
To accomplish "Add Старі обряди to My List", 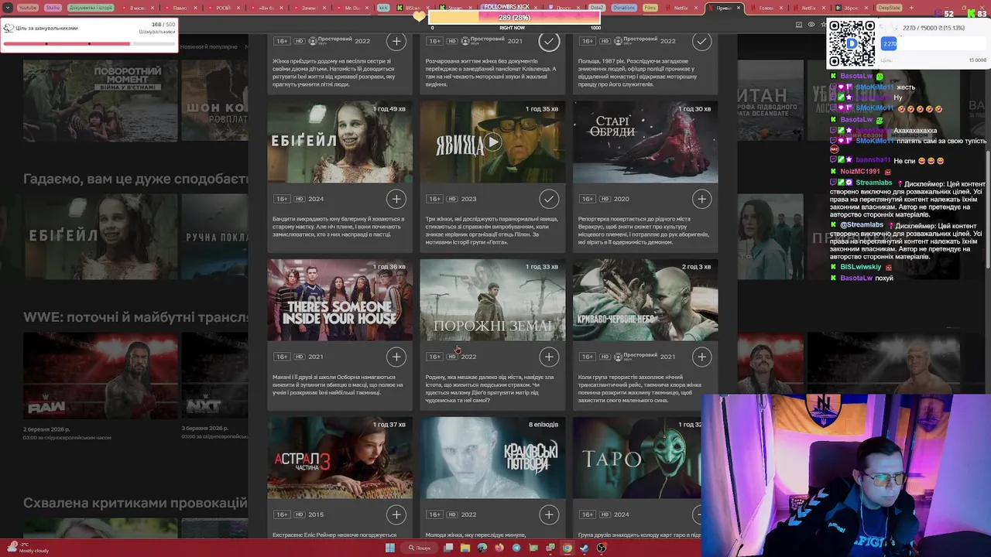I will [x=701, y=199].
